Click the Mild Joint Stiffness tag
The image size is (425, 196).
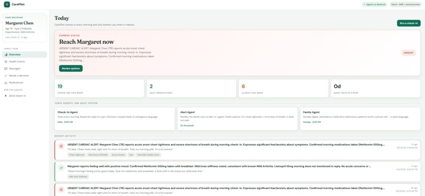click(x=78, y=177)
